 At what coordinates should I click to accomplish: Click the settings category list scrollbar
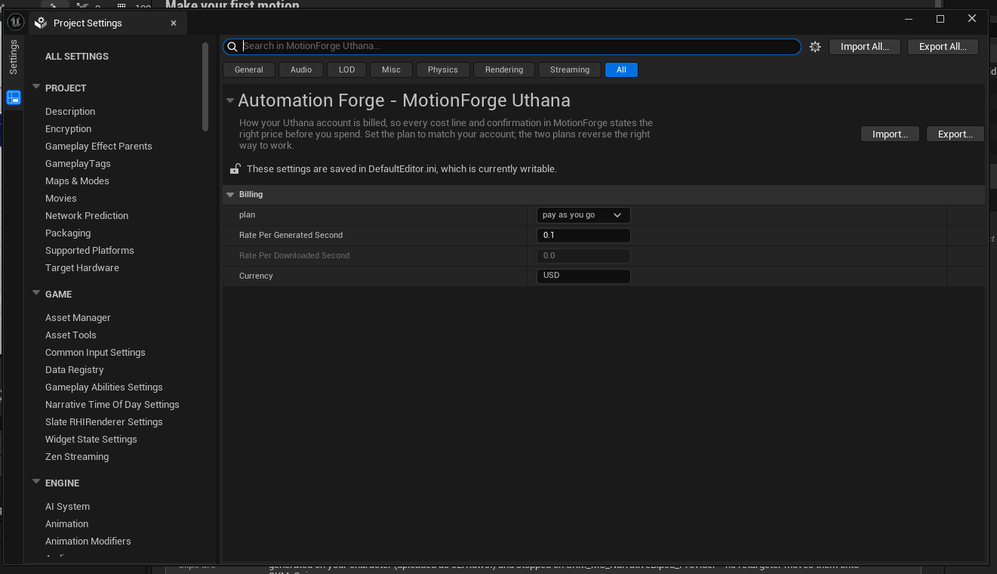click(205, 87)
